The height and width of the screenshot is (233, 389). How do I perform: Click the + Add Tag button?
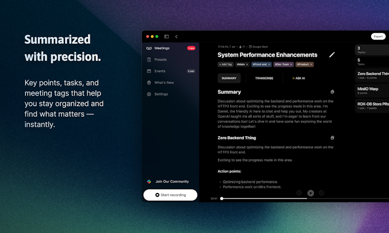point(226,65)
